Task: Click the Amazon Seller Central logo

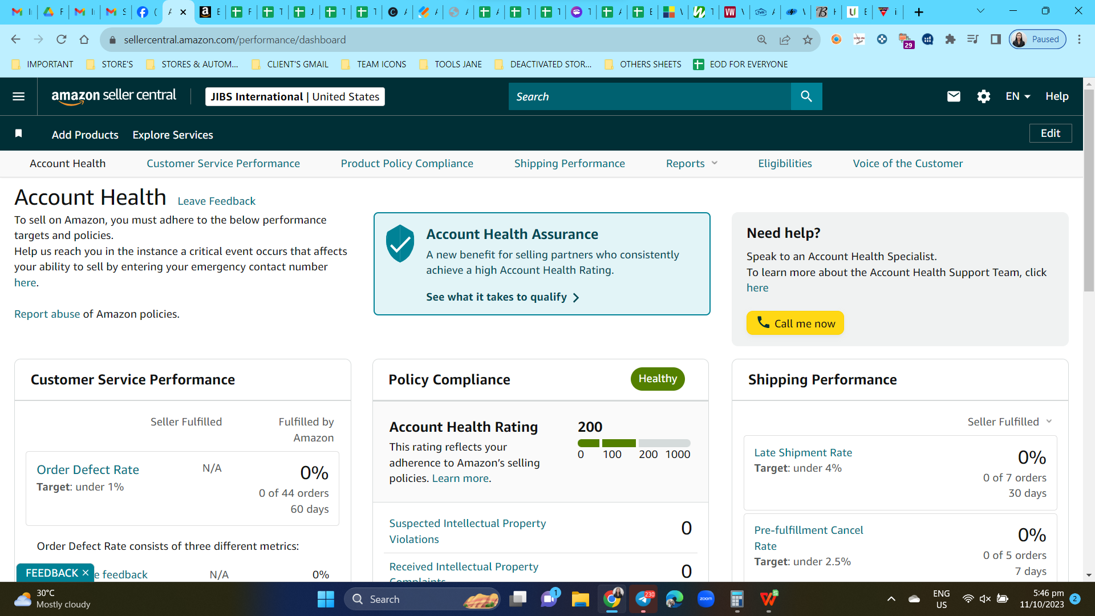Action: pyautogui.click(x=113, y=96)
